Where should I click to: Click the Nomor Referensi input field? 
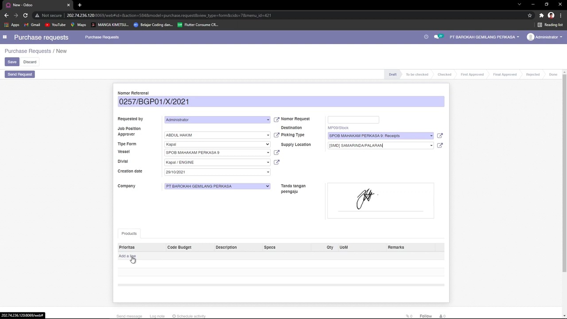281,102
